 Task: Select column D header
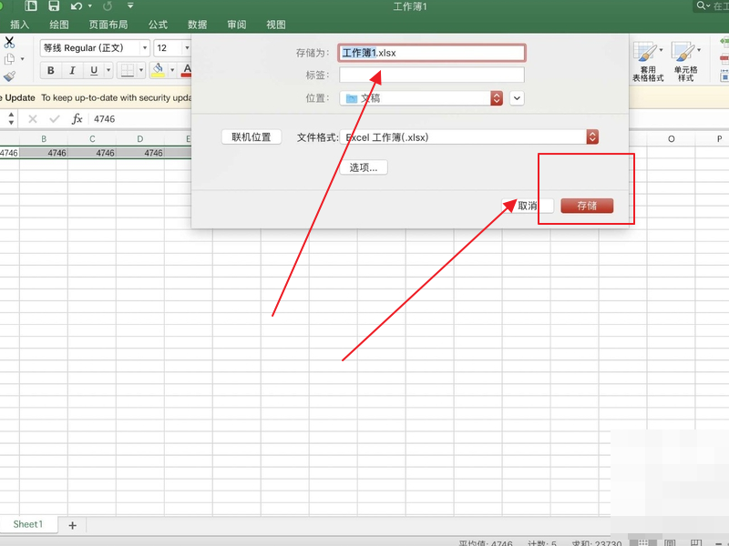click(140, 139)
